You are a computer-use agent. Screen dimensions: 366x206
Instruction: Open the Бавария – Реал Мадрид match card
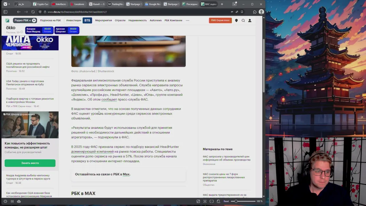(39, 30)
